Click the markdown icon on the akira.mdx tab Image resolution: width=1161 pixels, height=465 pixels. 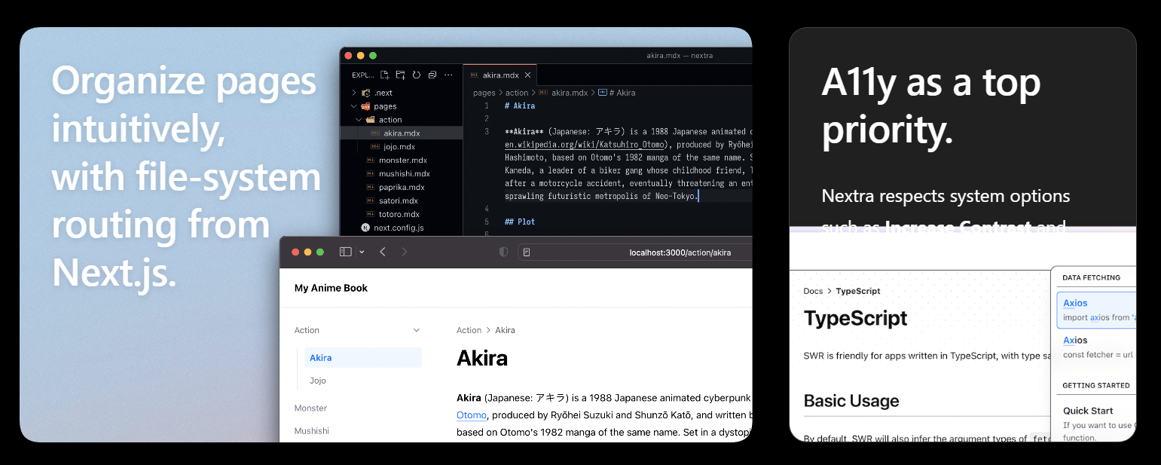tap(473, 75)
